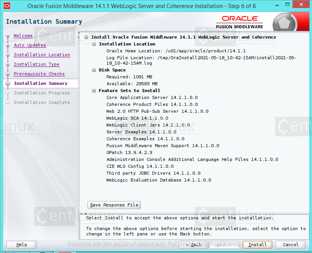Viewport: 312px width, 253px height.
Task: Open the Welcome step link
Action: [x=23, y=36]
